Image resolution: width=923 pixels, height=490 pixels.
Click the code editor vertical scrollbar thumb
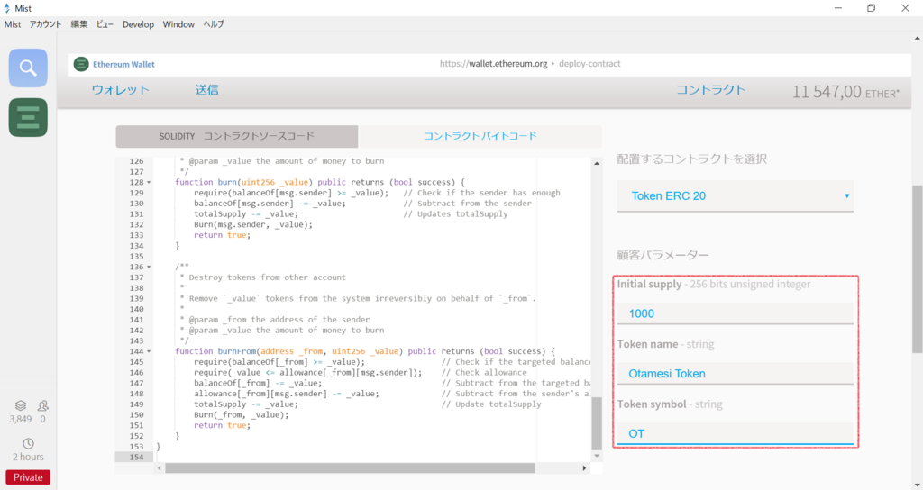[x=597, y=423]
